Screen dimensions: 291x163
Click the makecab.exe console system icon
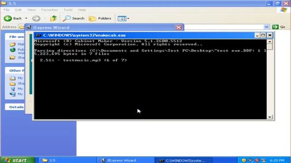38,35
